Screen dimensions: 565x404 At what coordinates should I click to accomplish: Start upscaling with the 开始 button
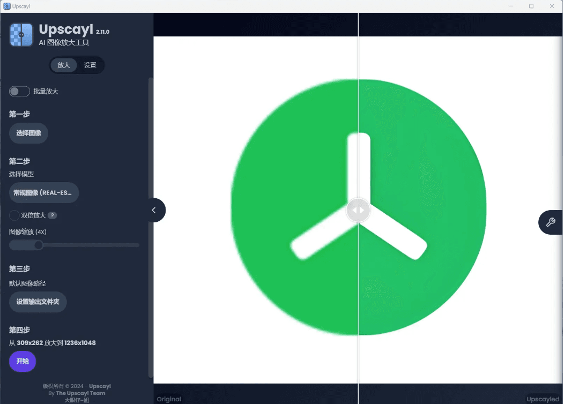coord(23,361)
